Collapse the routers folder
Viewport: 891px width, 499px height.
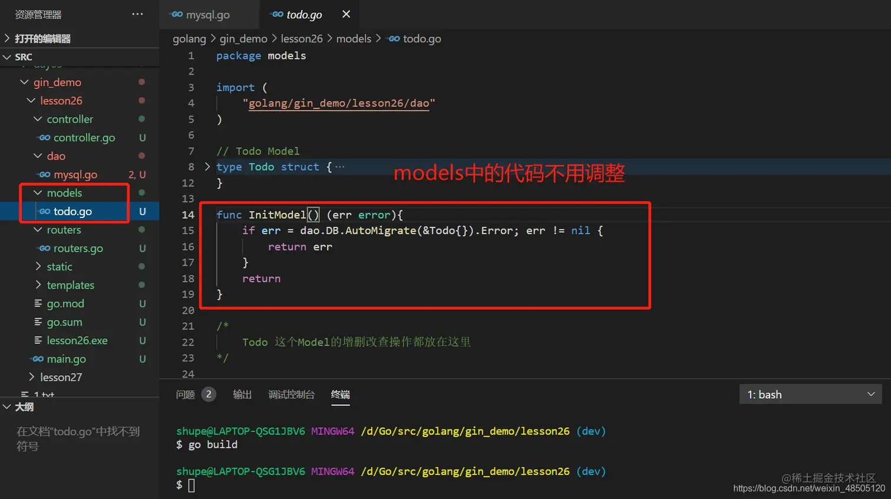[x=38, y=230]
